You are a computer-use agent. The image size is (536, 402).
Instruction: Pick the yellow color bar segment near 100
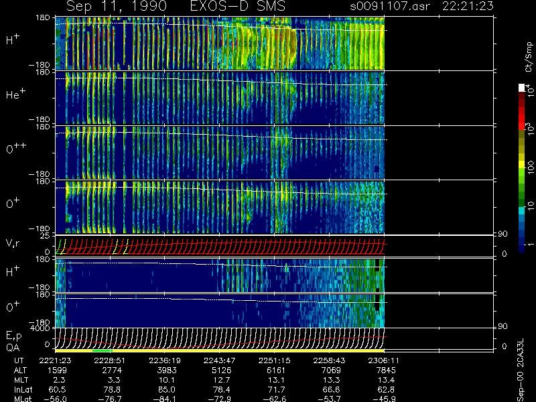[522, 165]
